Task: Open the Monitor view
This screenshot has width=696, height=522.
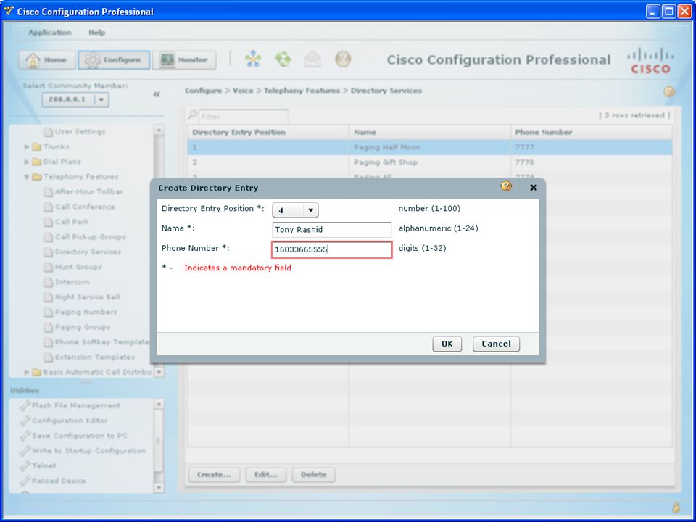Action: 184,60
